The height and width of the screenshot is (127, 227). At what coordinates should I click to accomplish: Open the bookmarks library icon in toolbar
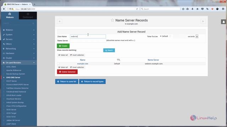[188, 9]
